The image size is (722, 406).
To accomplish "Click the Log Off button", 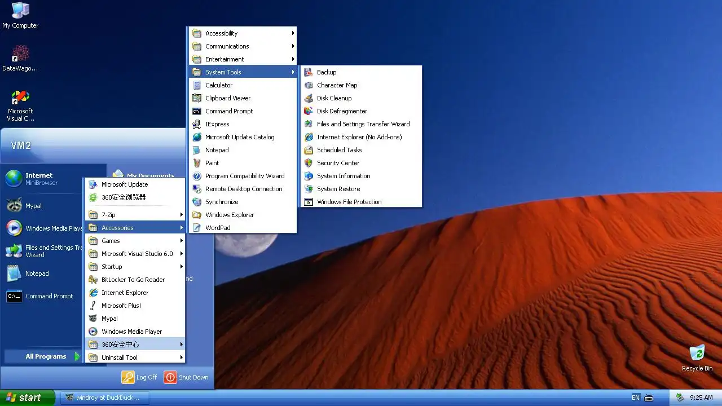I will click(x=139, y=377).
